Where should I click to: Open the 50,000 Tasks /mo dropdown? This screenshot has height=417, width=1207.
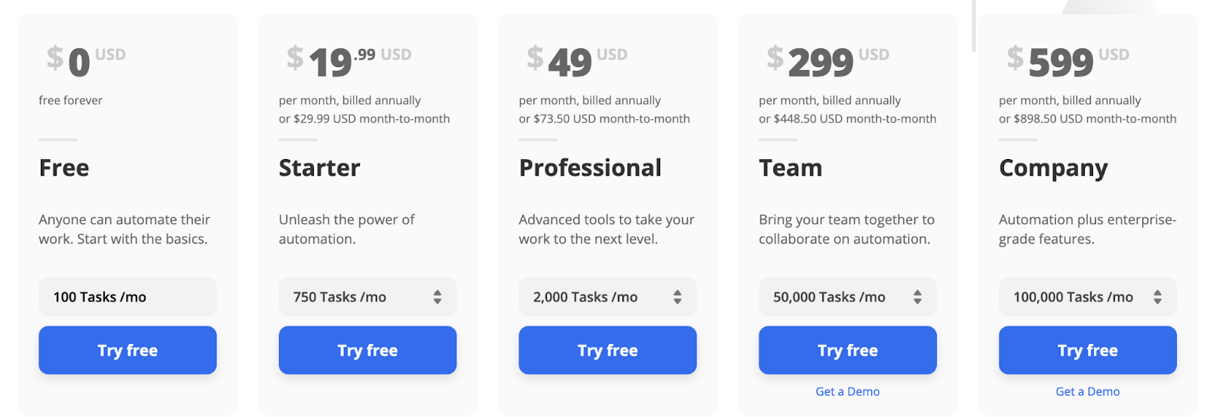pyautogui.click(x=847, y=297)
